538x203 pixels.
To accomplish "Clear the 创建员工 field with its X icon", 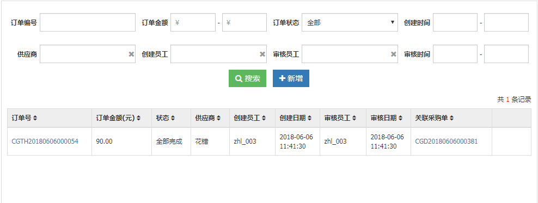I will coord(262,54).
